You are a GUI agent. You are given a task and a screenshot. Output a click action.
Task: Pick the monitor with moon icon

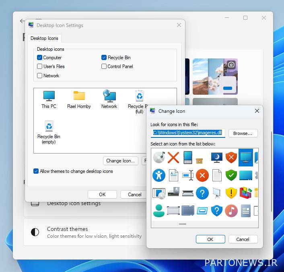coord(217,157)
